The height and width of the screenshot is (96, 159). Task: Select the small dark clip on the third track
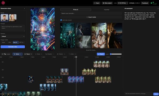31,79
